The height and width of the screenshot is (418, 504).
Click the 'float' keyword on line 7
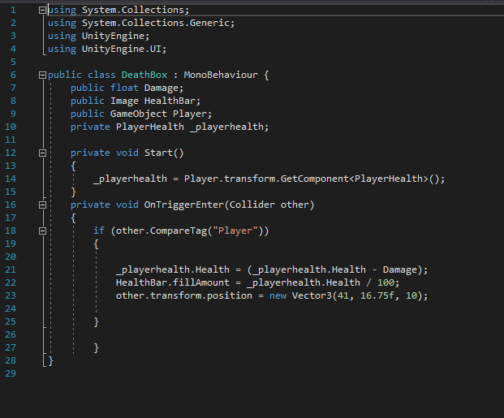click(x=124, y=88)
